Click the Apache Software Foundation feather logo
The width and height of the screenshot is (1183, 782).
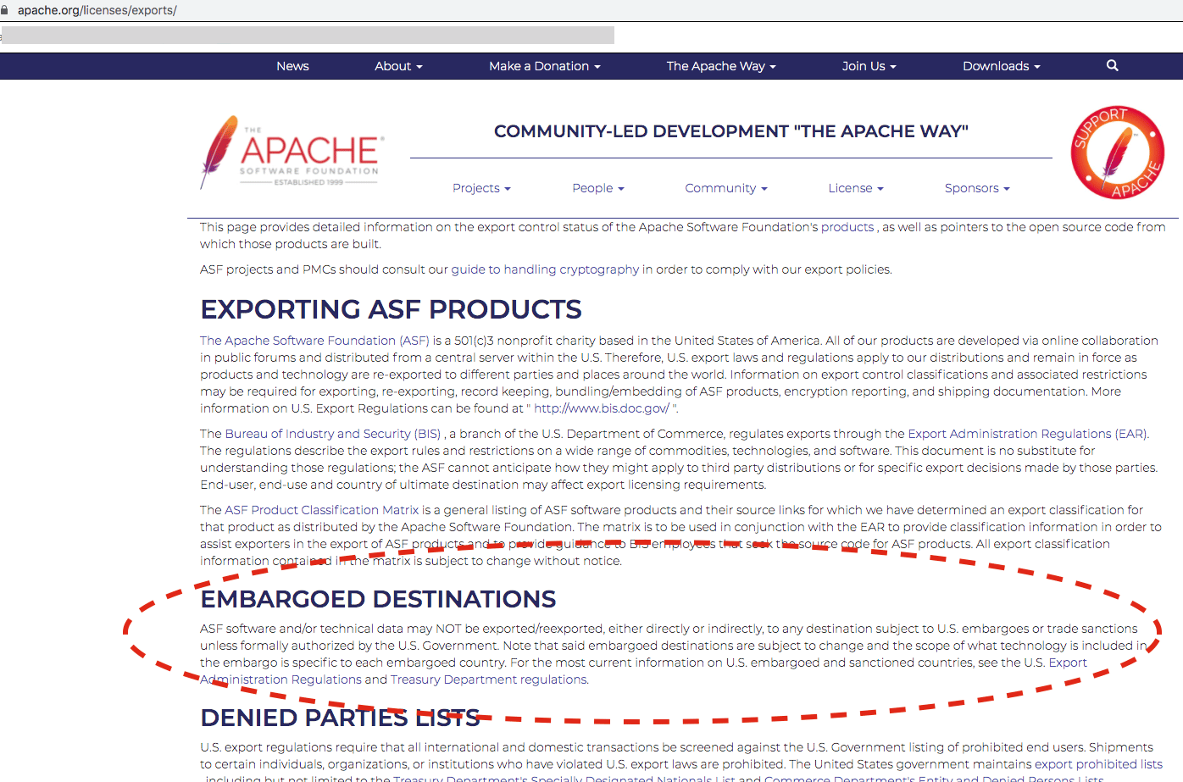coord(292,153)
